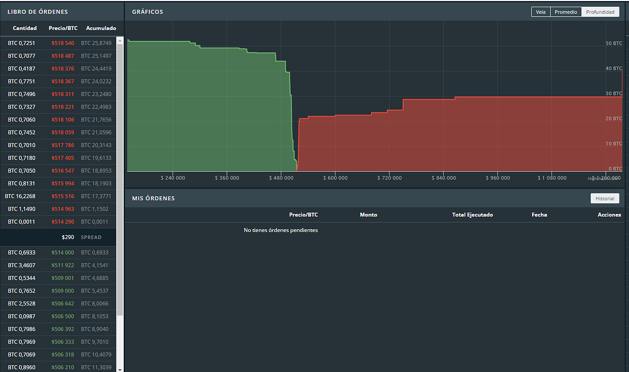Screen dimensions: 629x372
Task: Open the Historial orders button
Action: pyautogui.click(x=605, y=199)
